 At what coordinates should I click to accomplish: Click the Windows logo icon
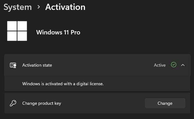[x=17, y=31]
